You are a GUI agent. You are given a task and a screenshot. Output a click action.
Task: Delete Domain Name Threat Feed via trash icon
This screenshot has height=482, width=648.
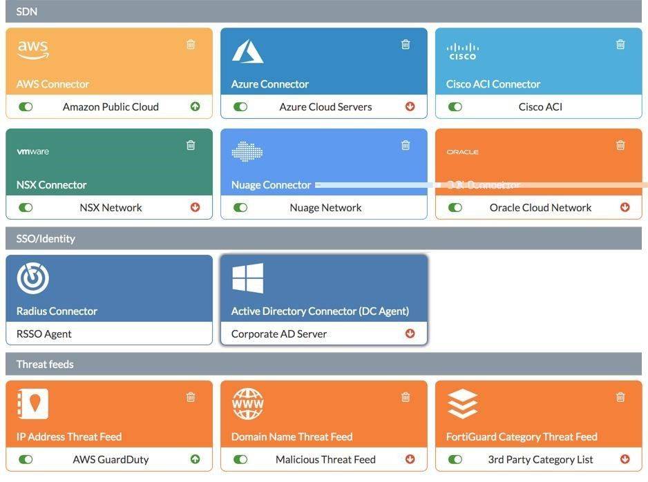tap(406, 397)
